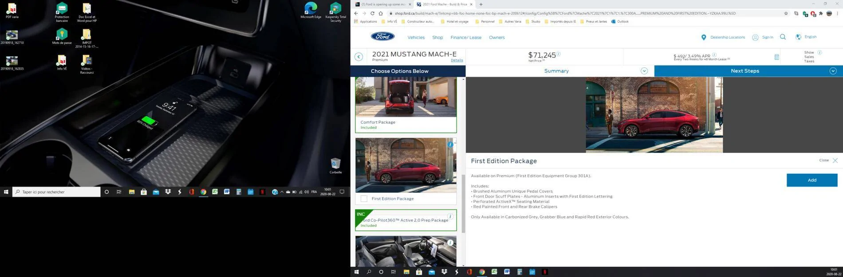The image size is (843, 277).
Task: Open Chrome extensions puzzle icon
Action: [821, 13]
